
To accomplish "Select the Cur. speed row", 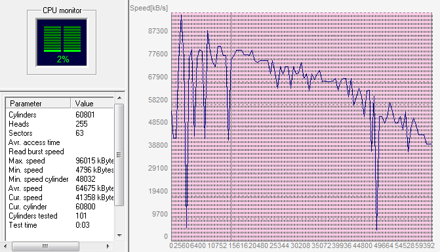I will [x=60, y=198].
